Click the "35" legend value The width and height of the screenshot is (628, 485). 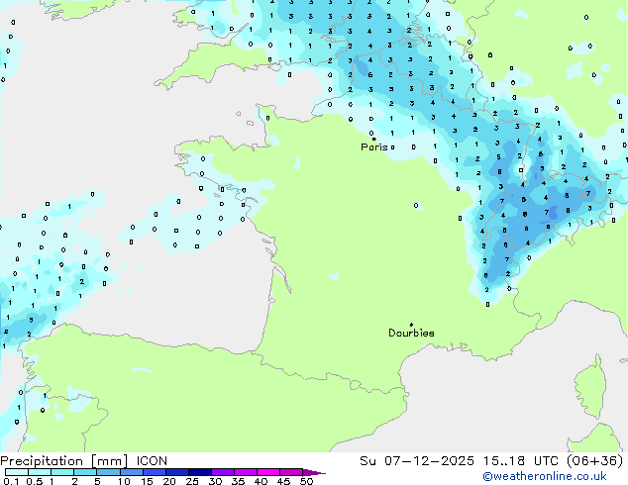(238, 481)
